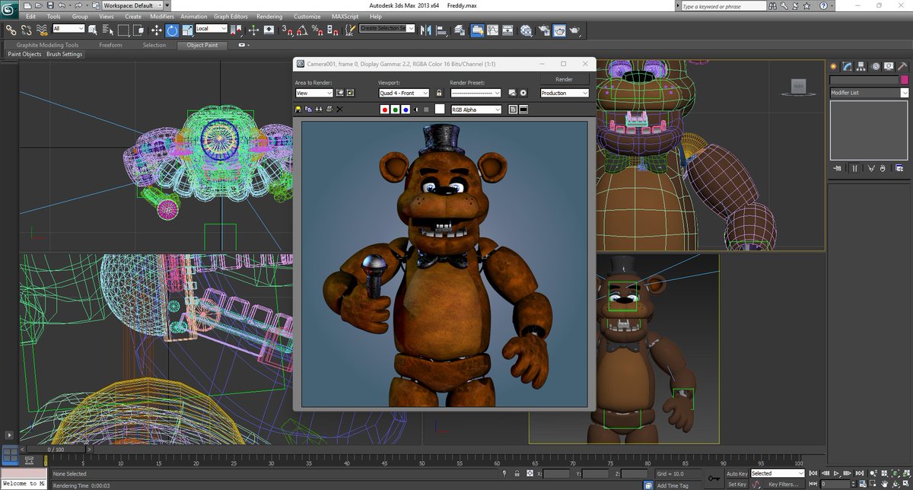
Task: Click white color swatch in render window
Action: (x=440, y=109)
